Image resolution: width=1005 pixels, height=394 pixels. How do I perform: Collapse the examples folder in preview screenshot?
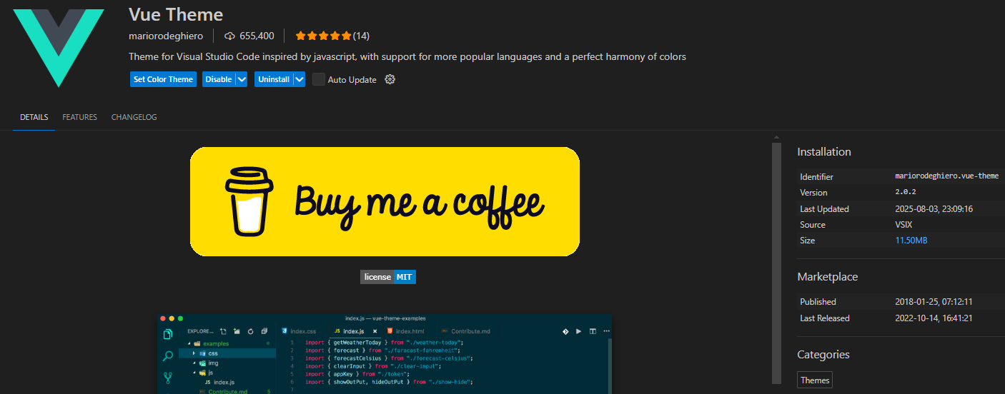[189, 343]
